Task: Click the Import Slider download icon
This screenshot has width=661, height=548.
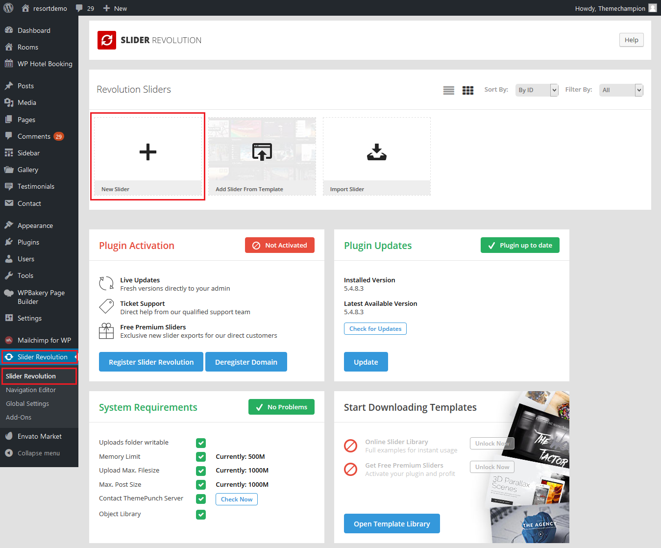Action: point(376,152)
